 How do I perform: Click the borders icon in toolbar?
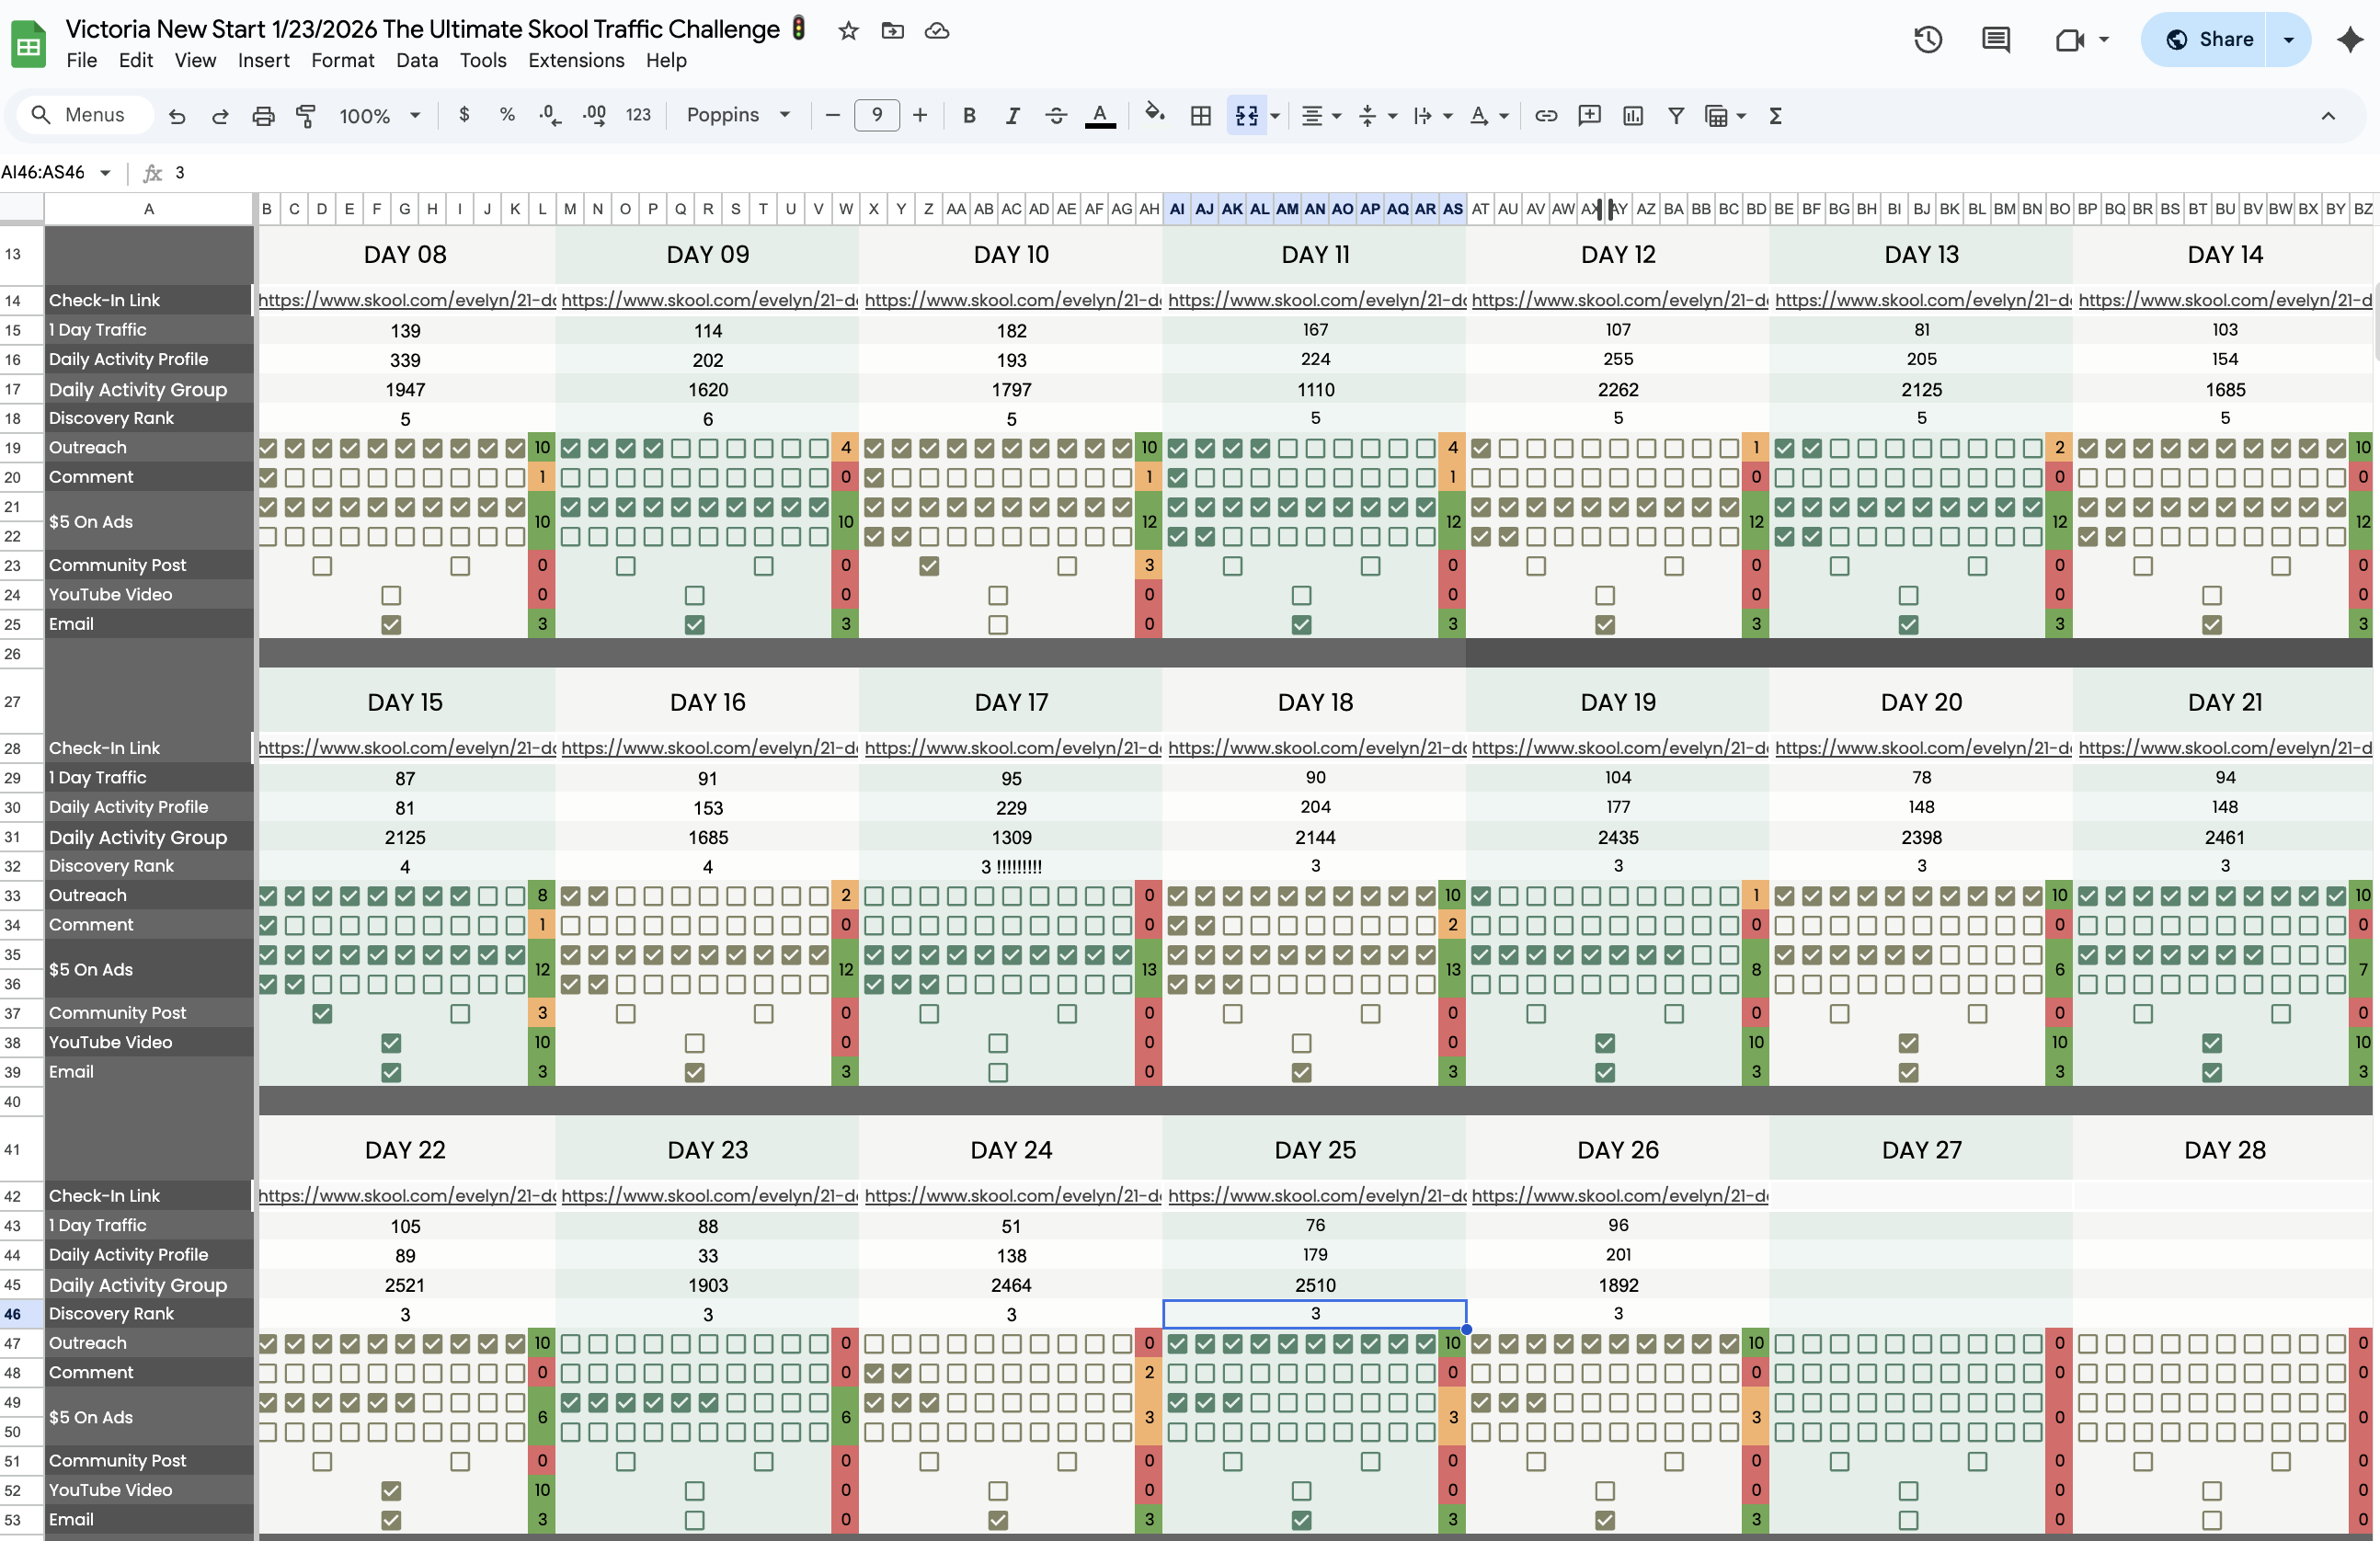click(x=1201, y=116)
